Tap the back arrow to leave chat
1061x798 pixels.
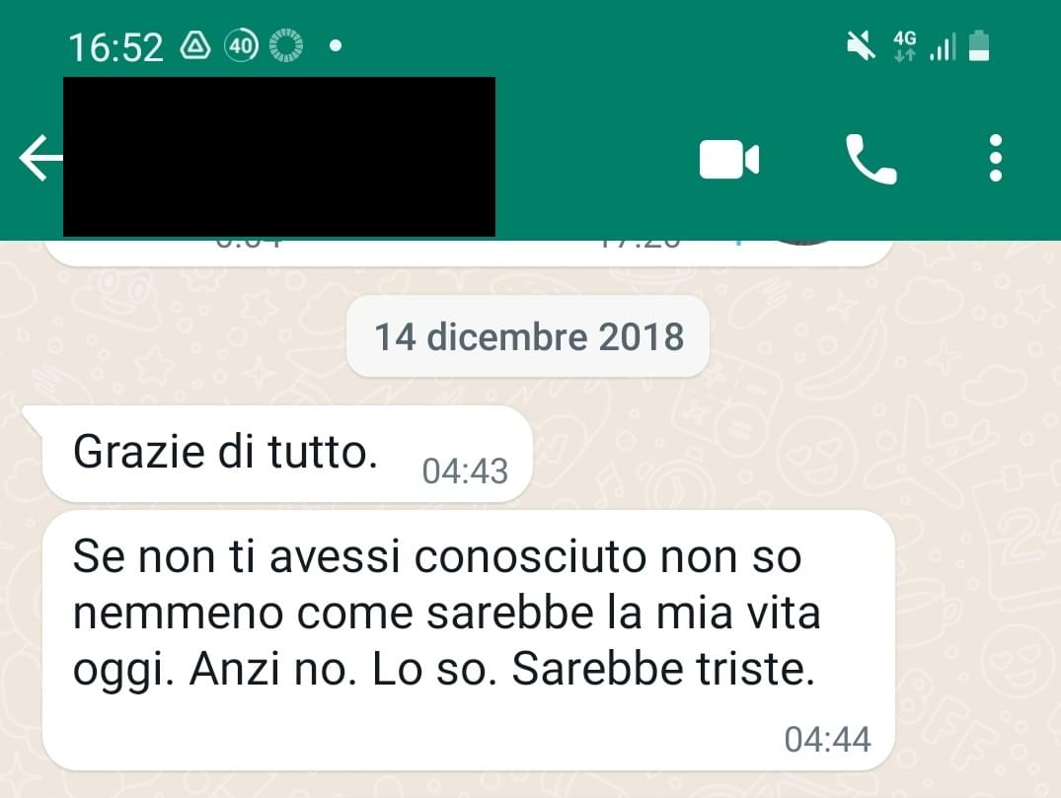tap(40, 158)
